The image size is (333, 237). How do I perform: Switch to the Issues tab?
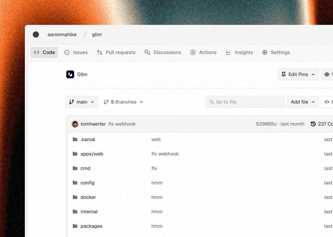point(76,52)
